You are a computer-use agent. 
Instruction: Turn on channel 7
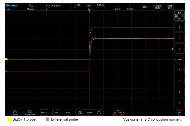(179, 92)
